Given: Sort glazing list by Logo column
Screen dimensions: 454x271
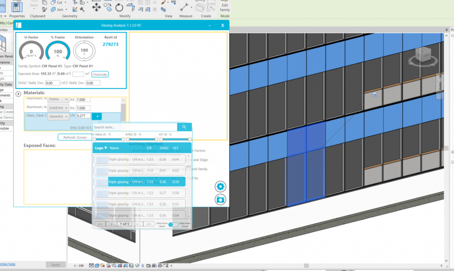Looking at the screenshot, I should pyautogui.click(x=101, y=148).
